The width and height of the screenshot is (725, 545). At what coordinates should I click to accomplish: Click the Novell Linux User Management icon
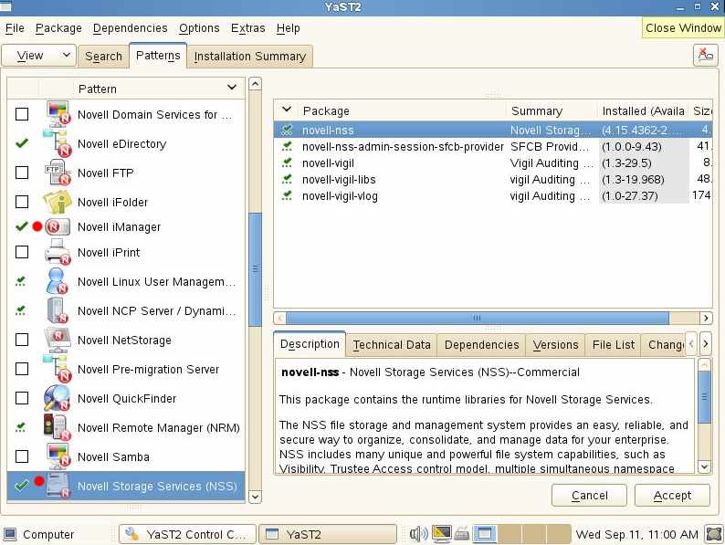click(x=58, y=281)
